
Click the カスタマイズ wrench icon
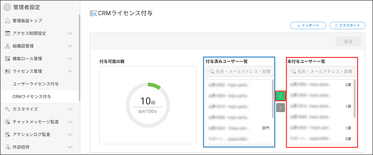point(8,109)
